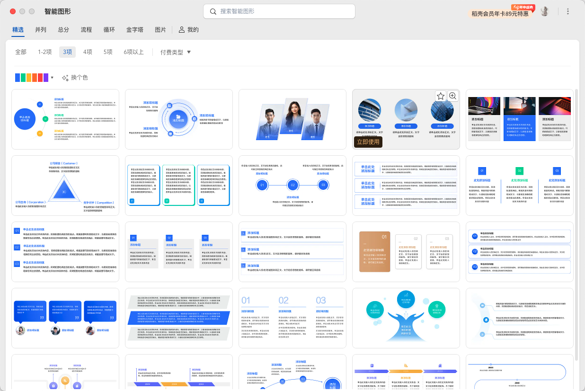The image size is (585, 391).
Task: Click the search magnifier icon
Action: click(x=213, y=11)
